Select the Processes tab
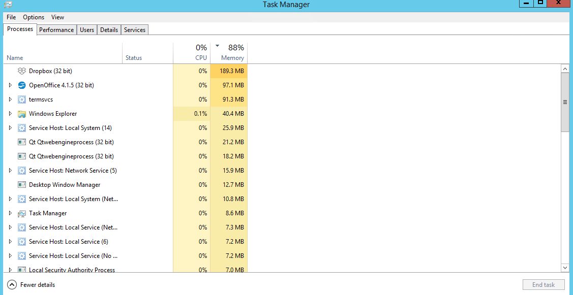573x295 pixels. [x=20, y=29]
